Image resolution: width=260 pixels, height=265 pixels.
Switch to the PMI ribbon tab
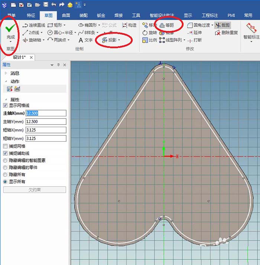231,16
